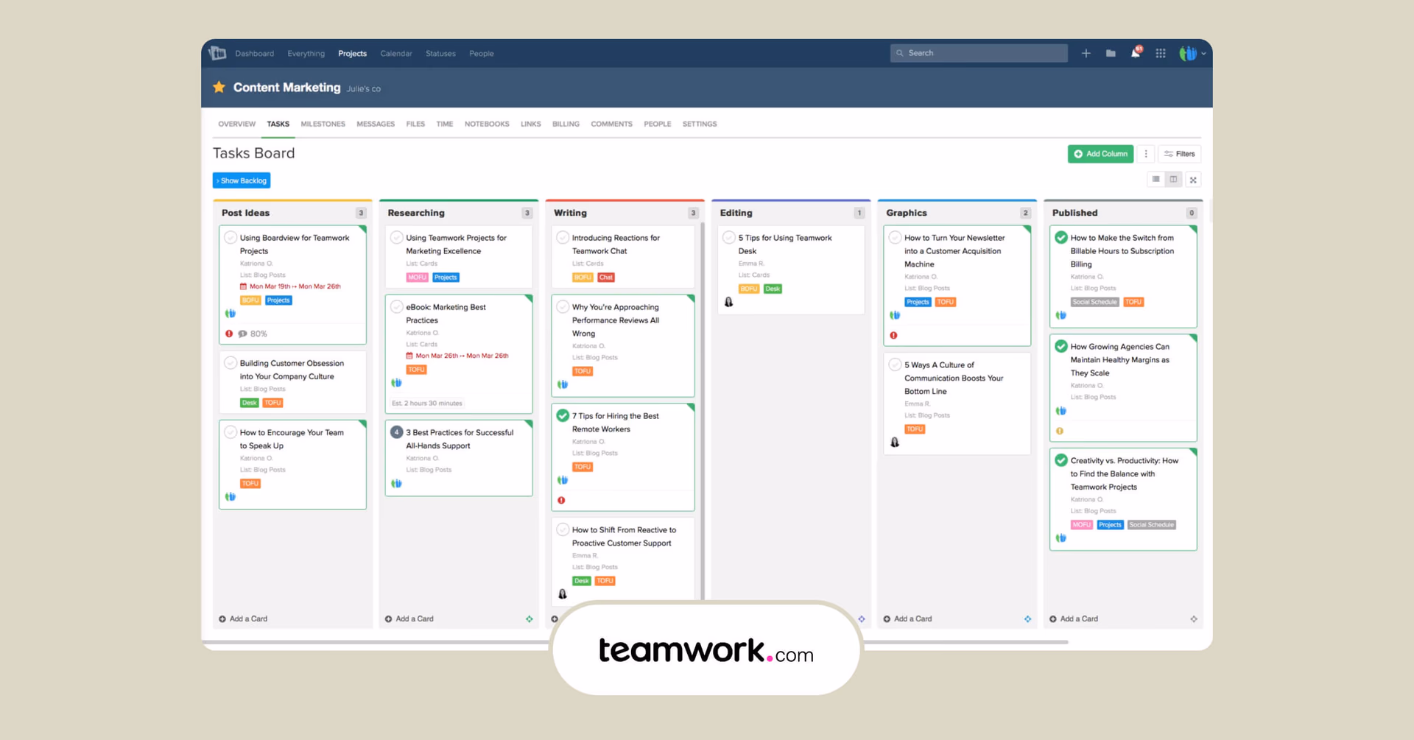
Task: Expand the Show Backlog panel
Action: (241, 180)
